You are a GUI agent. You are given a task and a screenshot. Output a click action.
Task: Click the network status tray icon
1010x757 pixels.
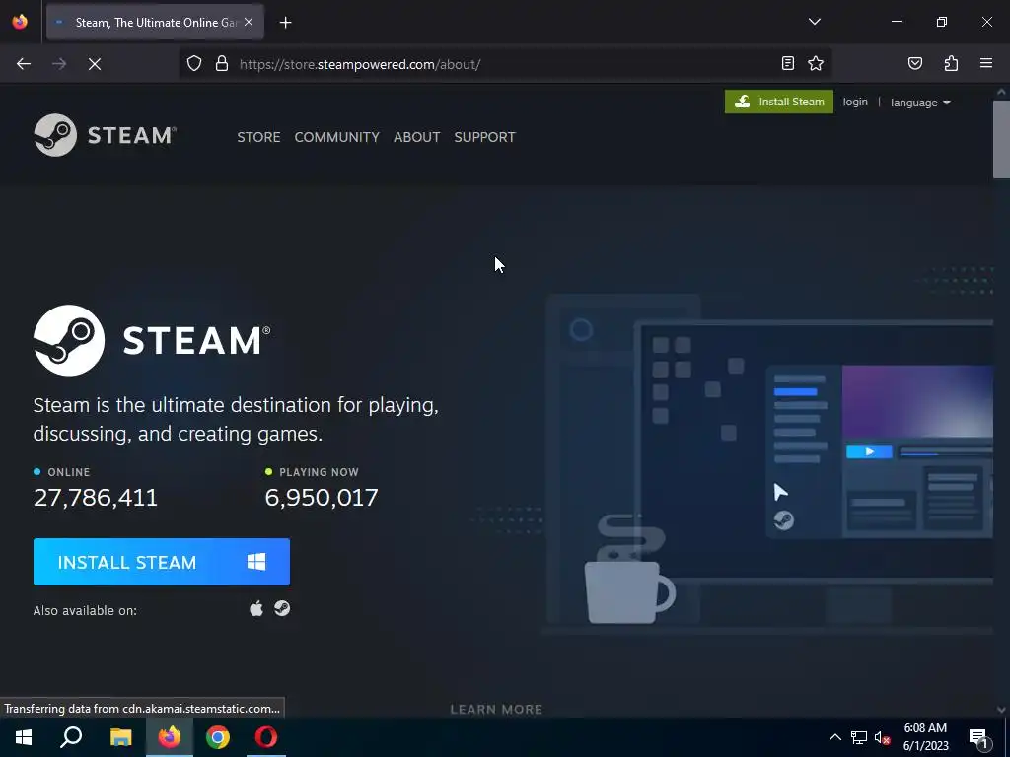(x=859, y=737)
